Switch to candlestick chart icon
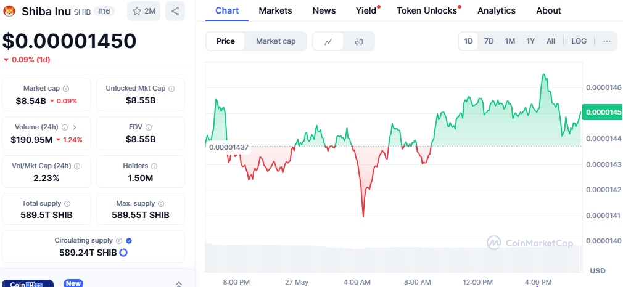Image resolution: width=623 pixels, height=287 pixels. point(359,41)
